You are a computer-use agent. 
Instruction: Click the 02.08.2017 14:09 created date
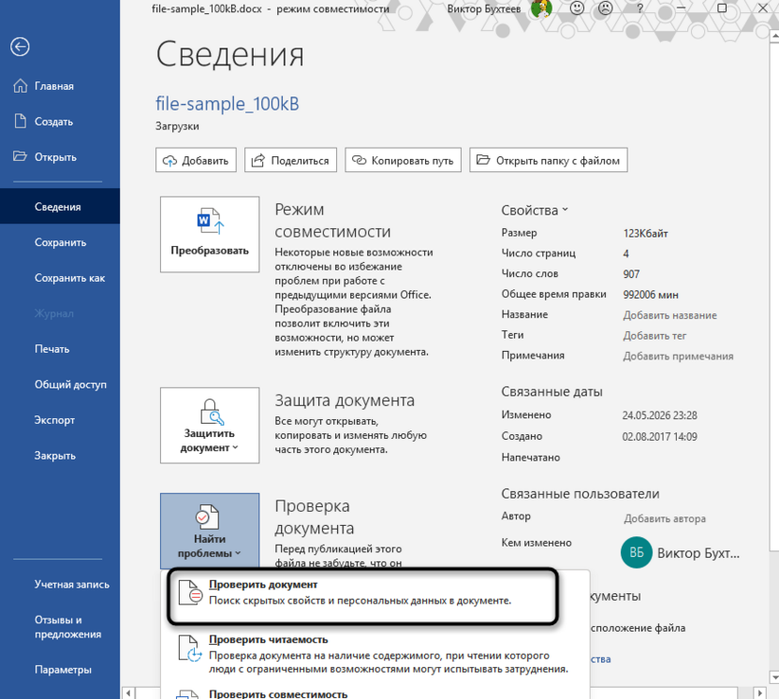coord(660,437)
